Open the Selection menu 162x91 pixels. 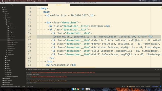click(23, 1)
